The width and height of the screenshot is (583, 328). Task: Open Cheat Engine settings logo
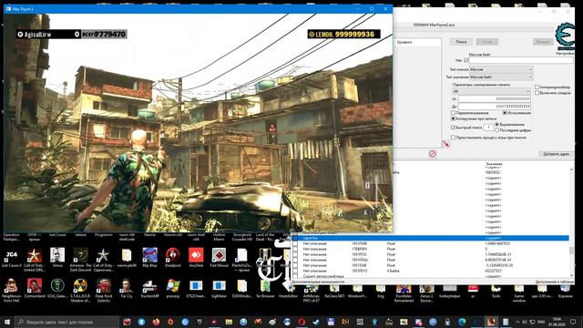coord(565,36)
